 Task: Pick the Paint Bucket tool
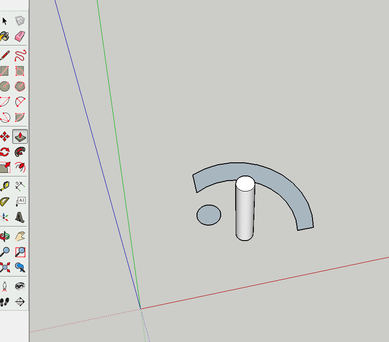pos(5,36)
